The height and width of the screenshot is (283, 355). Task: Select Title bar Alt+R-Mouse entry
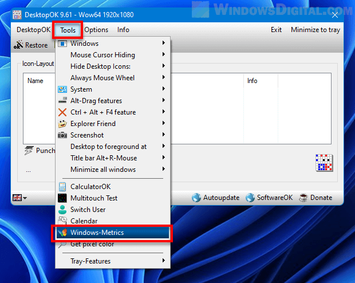click(113, 158)
